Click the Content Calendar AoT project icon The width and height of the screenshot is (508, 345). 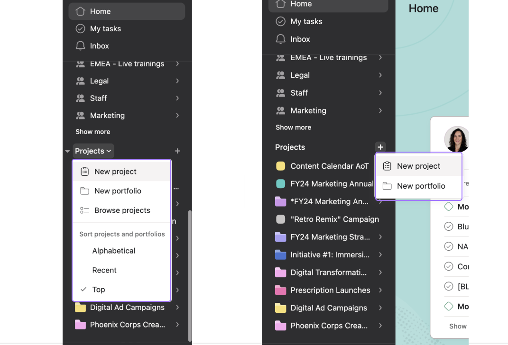point(280,166)
